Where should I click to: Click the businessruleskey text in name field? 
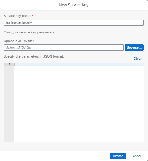(19, 23)
